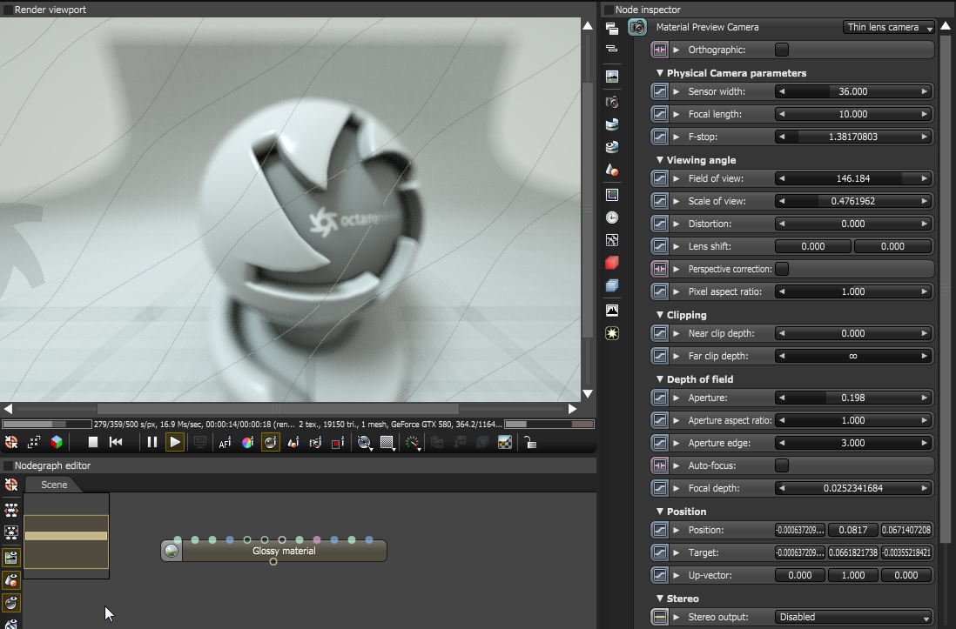
Task: Click the Up-vector 1.000 field
Action: [x=853, y=575]
